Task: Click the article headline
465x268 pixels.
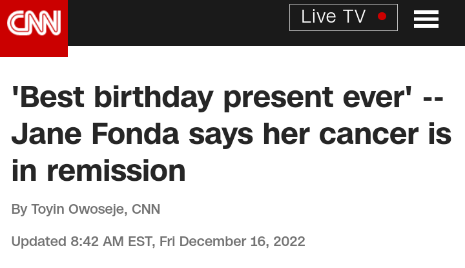Action: [x=231, y=134]
